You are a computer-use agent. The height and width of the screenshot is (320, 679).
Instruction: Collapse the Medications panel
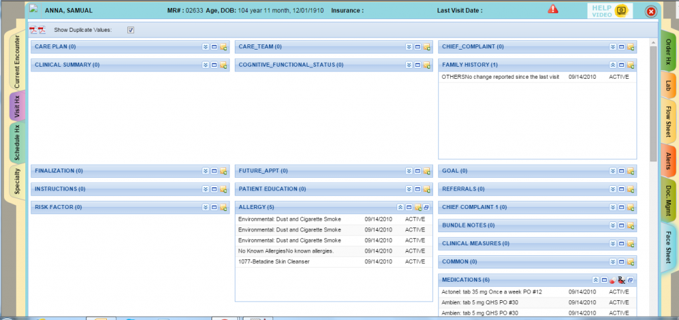[595, 280]
